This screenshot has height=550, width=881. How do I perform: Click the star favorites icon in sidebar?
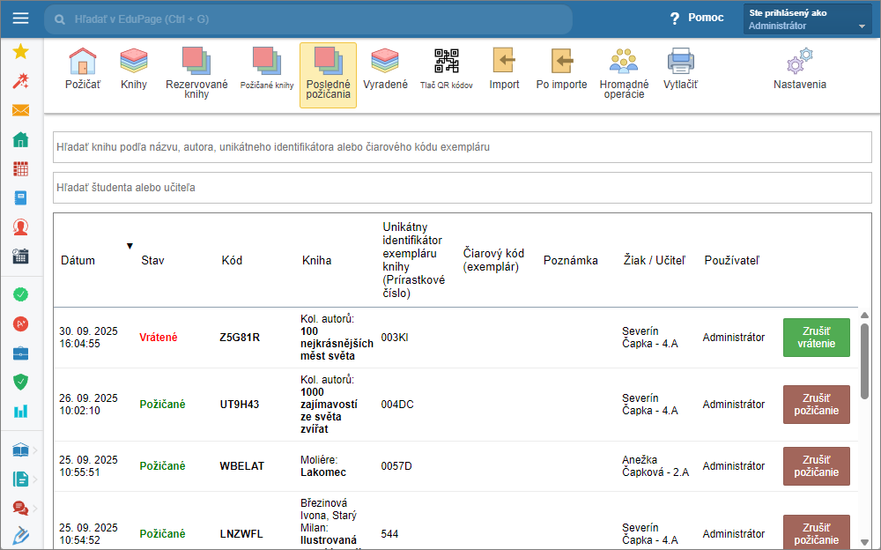(21, 51)
